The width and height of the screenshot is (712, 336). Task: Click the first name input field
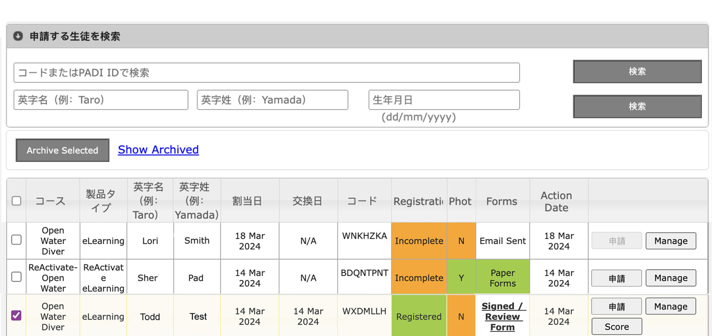click(101, 100)
